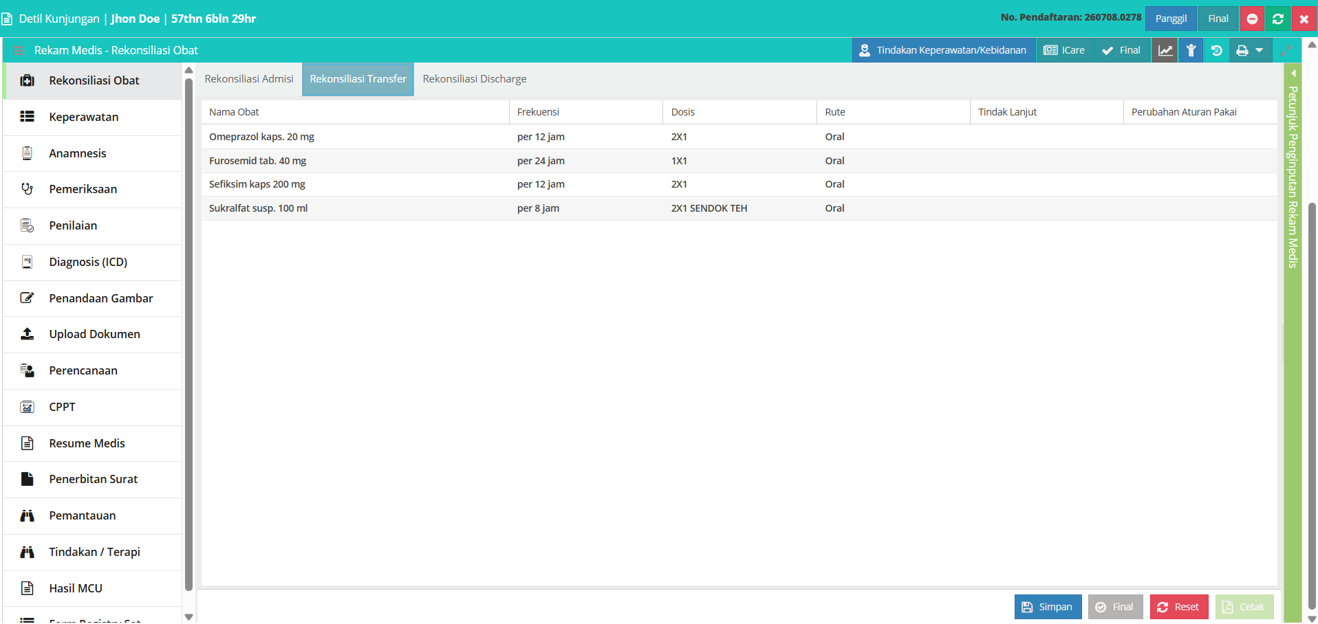Click Final button next to Panggil
Image resolution: width=1318 pixels, height=624 pixels.
pyautogui.click(x=1218, y=19)
